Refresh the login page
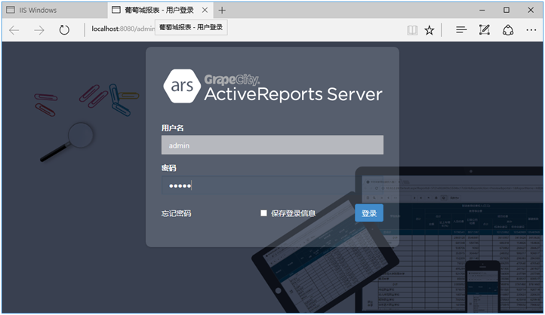This screenshot has height=315, width=545. click(x=64, y=30)
